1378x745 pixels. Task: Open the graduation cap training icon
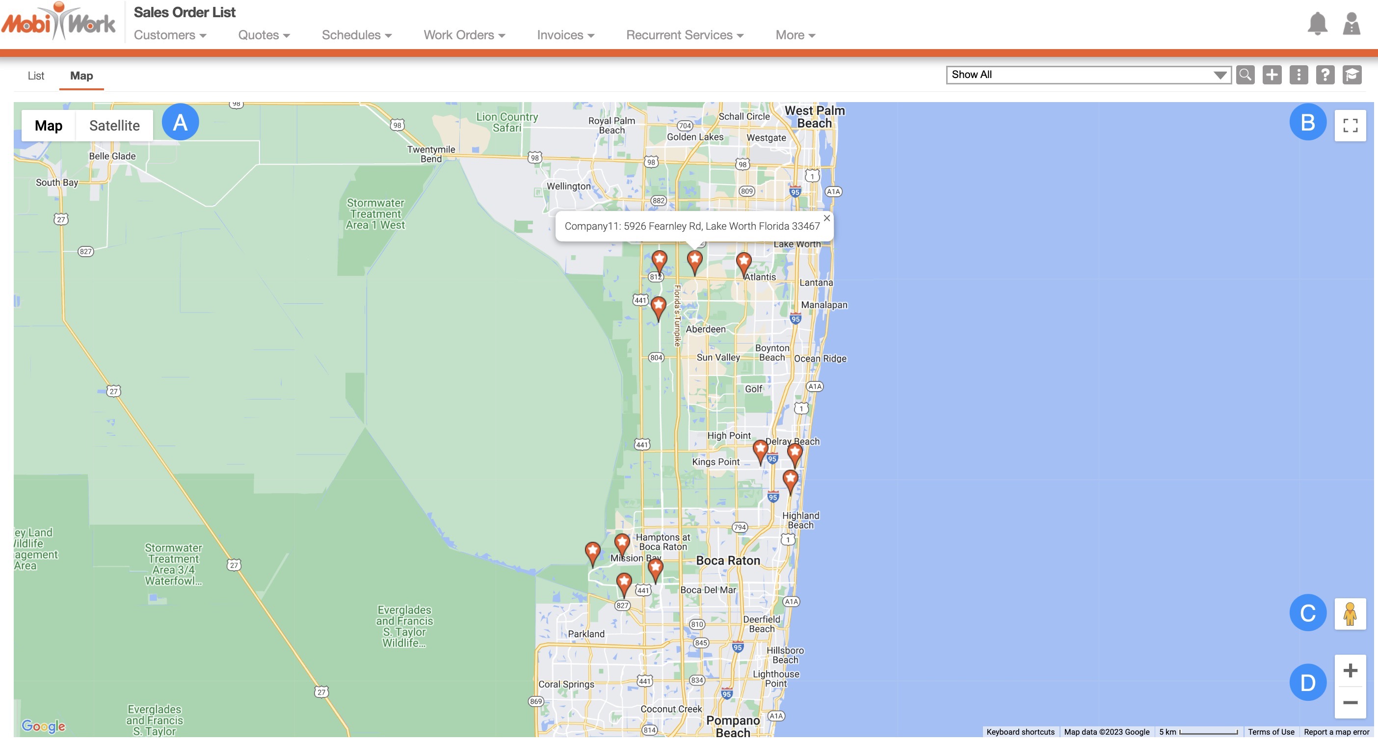coord(1352,75)
